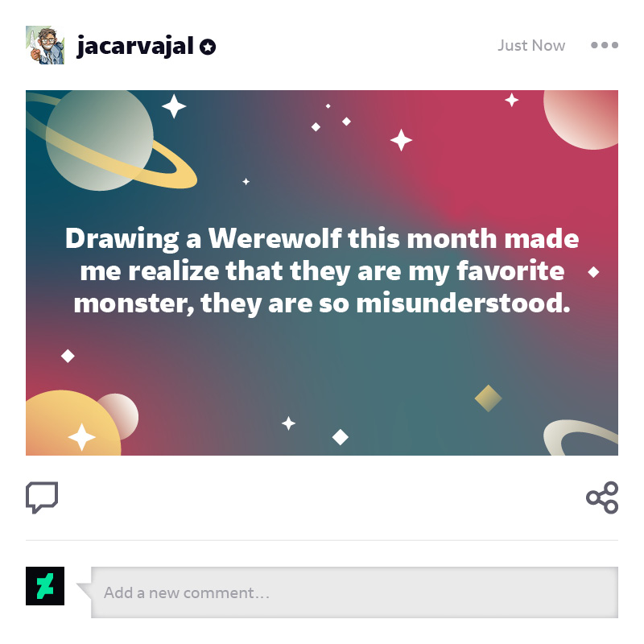Open the three-dot more options menu
Image resolution: width=644 pixels, height=644 pixels.
coord(605,45)
